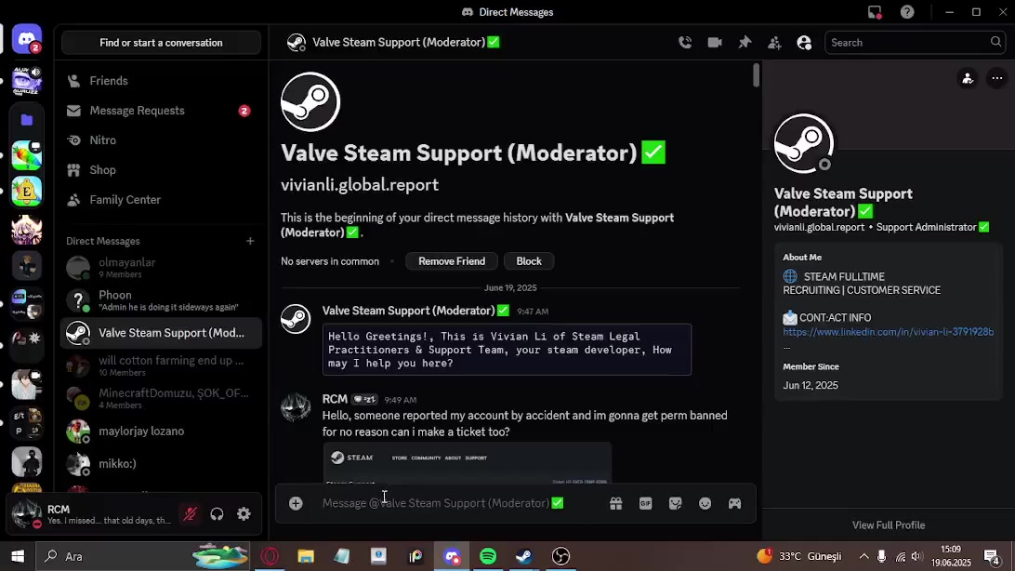Viewport: 1015px width, 571px height.
Task: Start a video call from the header
Action: pyautogui.click(x=715, y=43)
